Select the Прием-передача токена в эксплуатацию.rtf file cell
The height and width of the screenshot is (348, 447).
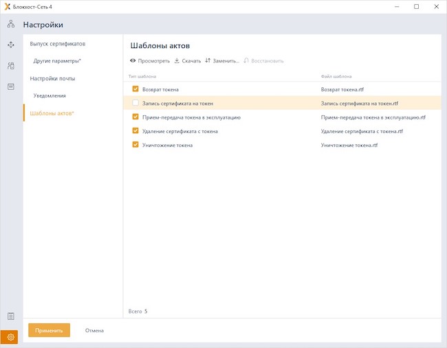pyautogui.click(x=373, y=117)
